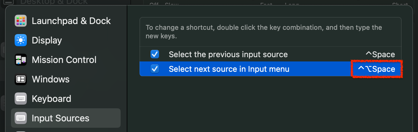Click the Mission Control icon in sidebar
The image size is (418, 132).
click(21, 60)
